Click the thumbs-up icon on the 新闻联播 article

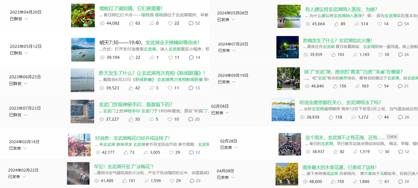click(131, 88)
